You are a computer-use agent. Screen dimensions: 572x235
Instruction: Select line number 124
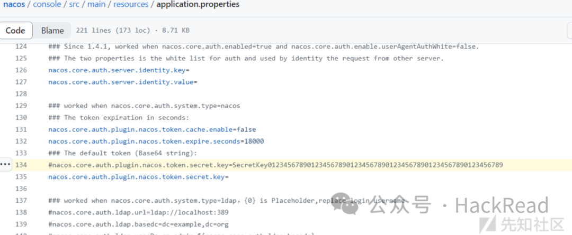coord(21,46)
